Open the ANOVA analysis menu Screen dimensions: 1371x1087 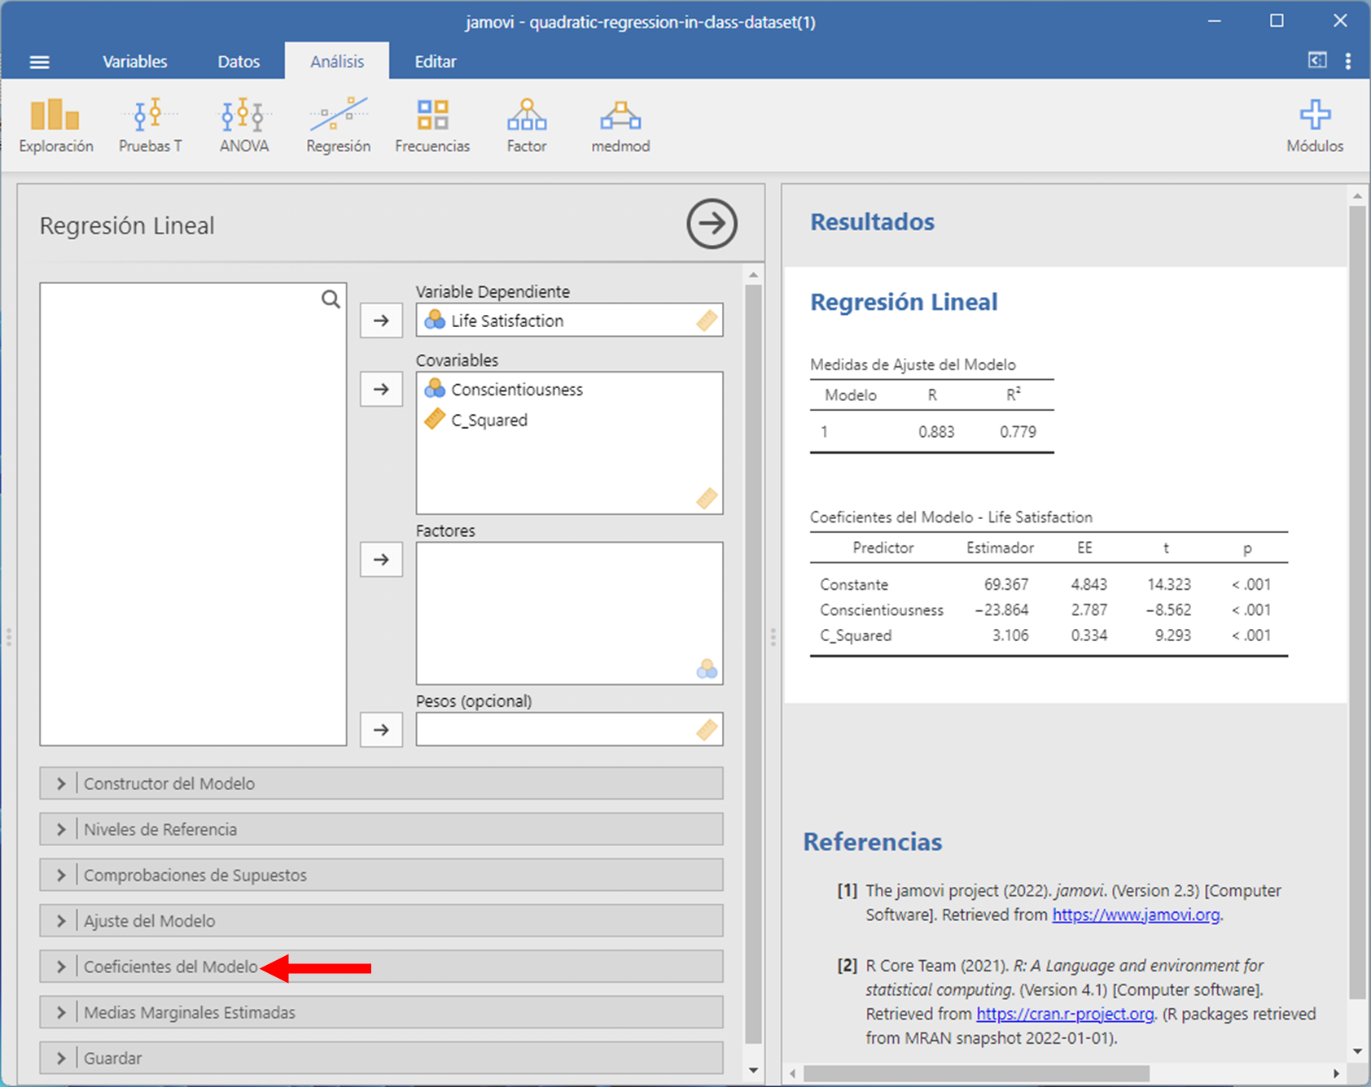[243, 125]
